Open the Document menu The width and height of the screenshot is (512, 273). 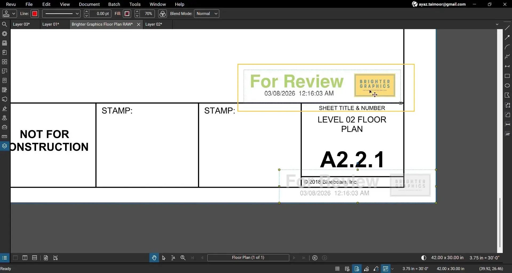click(x=89, y=4)
